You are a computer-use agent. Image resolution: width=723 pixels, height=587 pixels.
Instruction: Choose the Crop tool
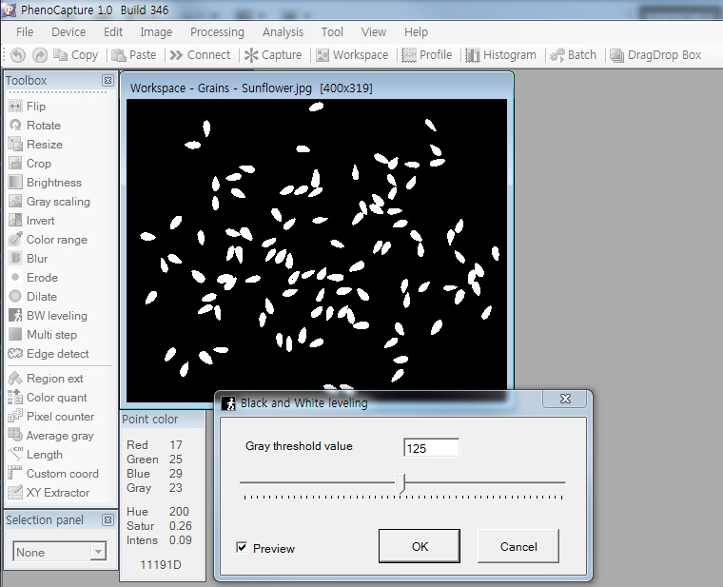(x=38, y=164)
